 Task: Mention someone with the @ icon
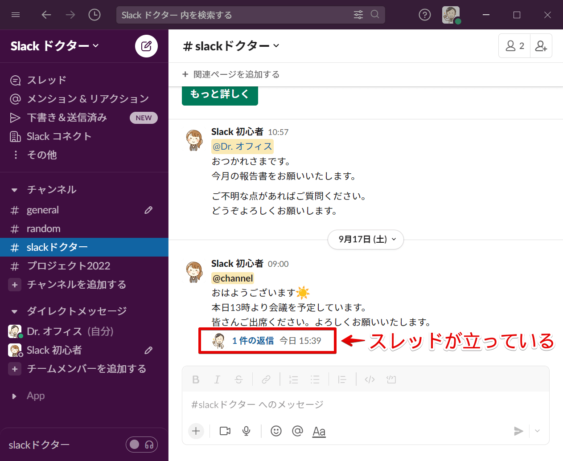tap(297, 431)
